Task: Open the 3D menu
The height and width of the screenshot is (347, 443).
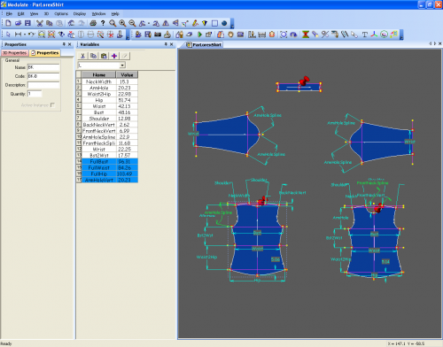Action: (46, 14)
